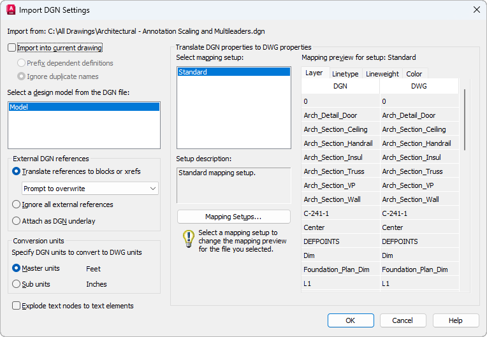487x337 pixels.
Task: Open Help for this dialog
Action: (455, 320)
